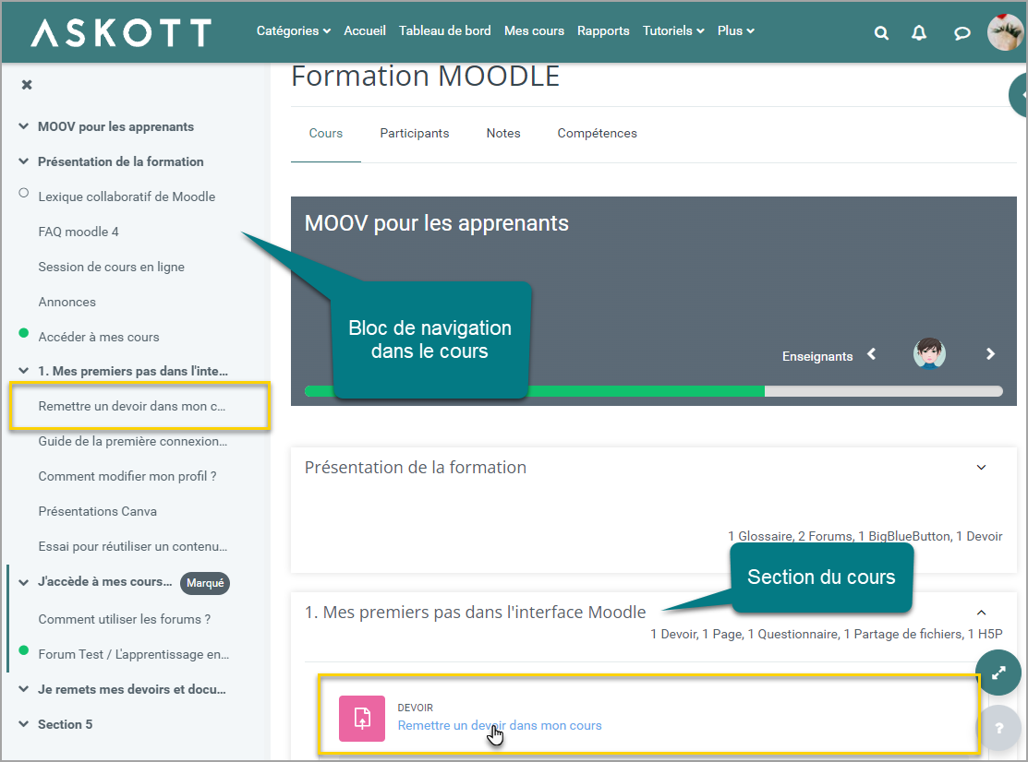The width and height of the screenshot is (1028, 762).
Task: Expand Présentation de la formation section chevron
Action: pyautogui.click(x=982, y=468)
